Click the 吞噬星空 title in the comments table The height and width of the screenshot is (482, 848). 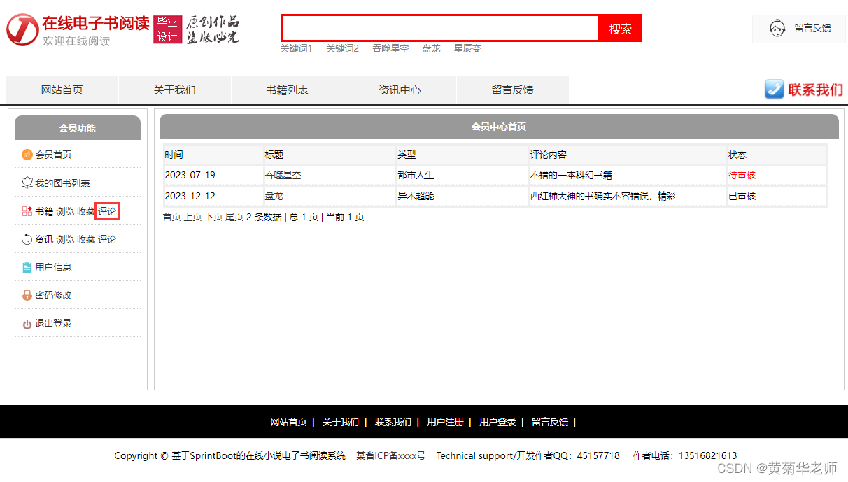[283, 175]
